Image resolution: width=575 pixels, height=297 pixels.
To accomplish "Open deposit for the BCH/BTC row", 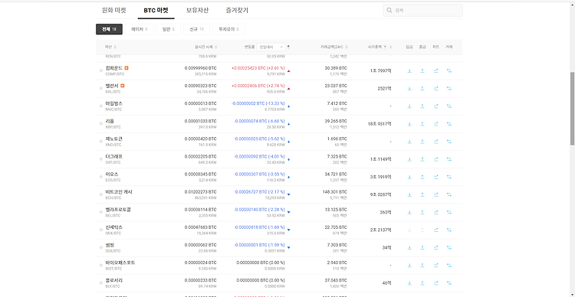I will 409,194.
